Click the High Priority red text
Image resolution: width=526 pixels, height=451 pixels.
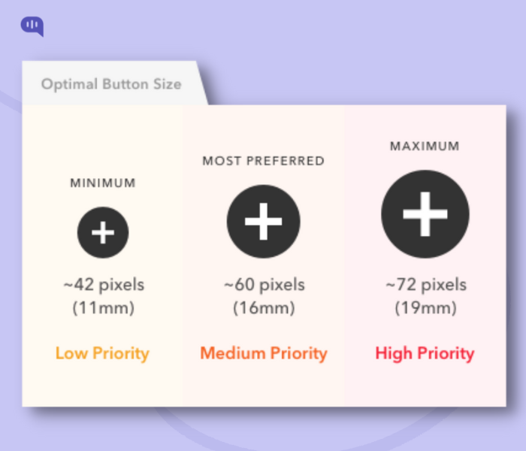pos(425,354)
